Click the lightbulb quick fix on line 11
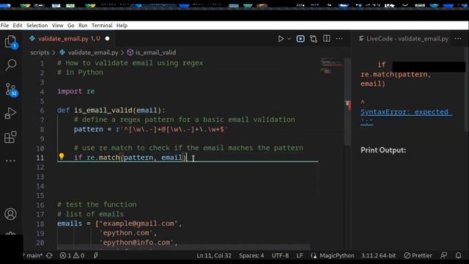The height and width of the screenshot is (264, 469). tap(62, 156)
